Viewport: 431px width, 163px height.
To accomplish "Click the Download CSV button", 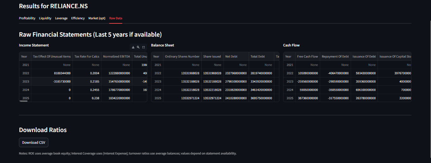I will [x=33, y=142].
